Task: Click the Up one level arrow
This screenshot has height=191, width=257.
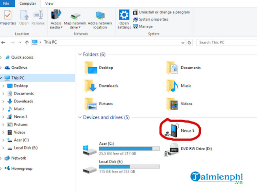Action: point(27,42)
